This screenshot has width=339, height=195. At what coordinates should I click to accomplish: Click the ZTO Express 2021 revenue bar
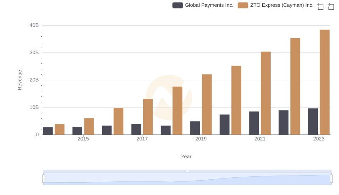coord(266,93)
